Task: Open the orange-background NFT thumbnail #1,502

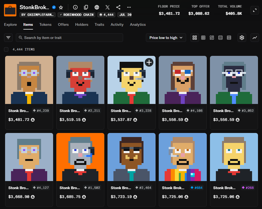Action: pos(80,157)
